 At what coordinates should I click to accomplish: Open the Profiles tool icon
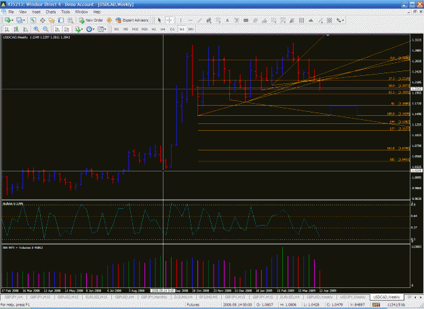19,20
